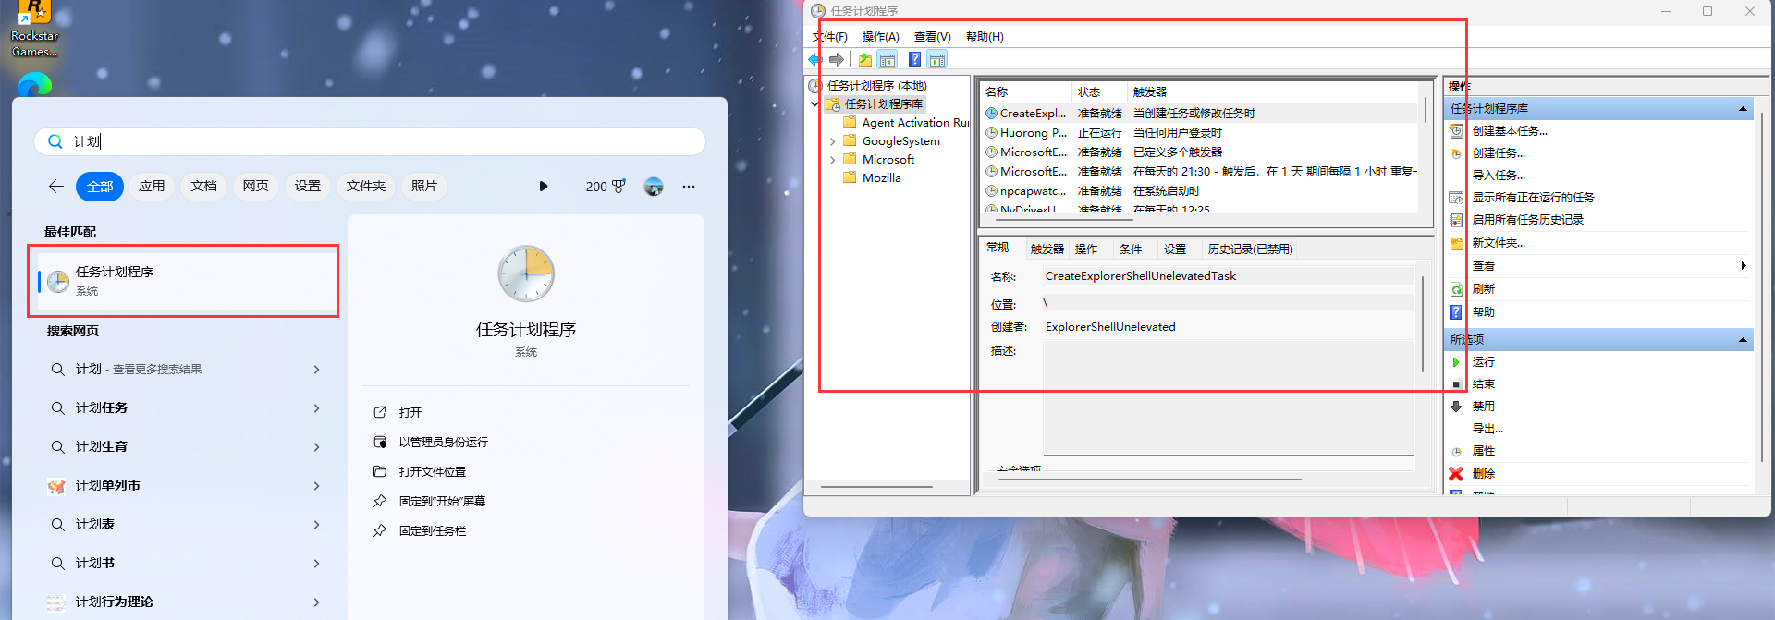Viewport: 1775px width, 620px height.
Task: Click 以管理员身份运行 in search panel
Action: tap(443, 443)
